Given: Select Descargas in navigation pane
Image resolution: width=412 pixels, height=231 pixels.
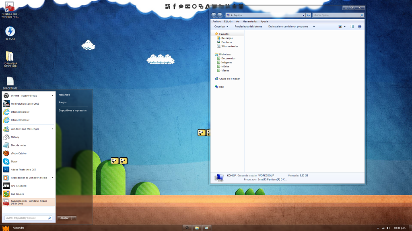Looking at the screenshot, I should pyautogui.click(x=225, y=38).
